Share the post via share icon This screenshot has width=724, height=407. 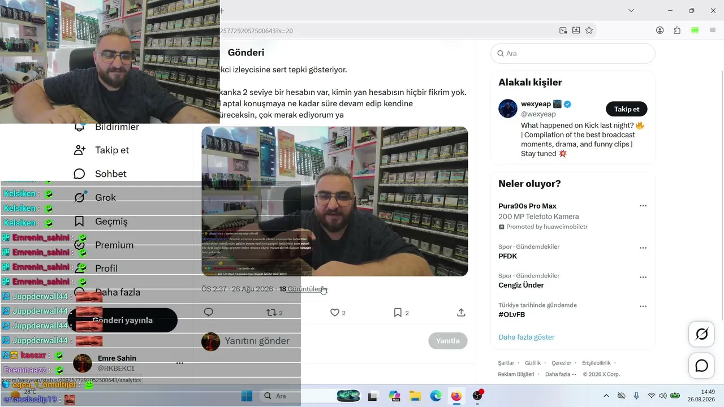(461, 313)
